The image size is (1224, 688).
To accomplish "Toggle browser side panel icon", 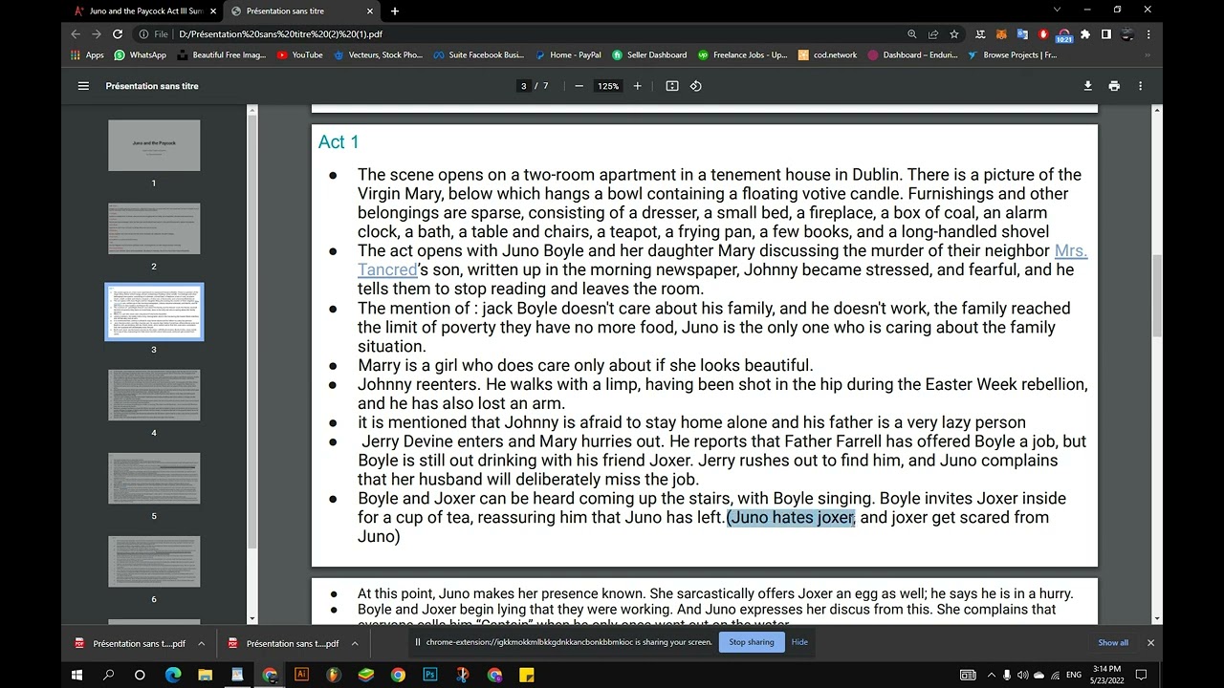I will point(1106,33).
